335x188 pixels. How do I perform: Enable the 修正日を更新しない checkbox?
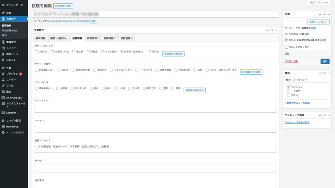click(286, 47)
